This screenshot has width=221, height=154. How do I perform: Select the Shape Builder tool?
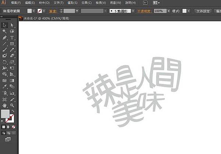(4, 74)
